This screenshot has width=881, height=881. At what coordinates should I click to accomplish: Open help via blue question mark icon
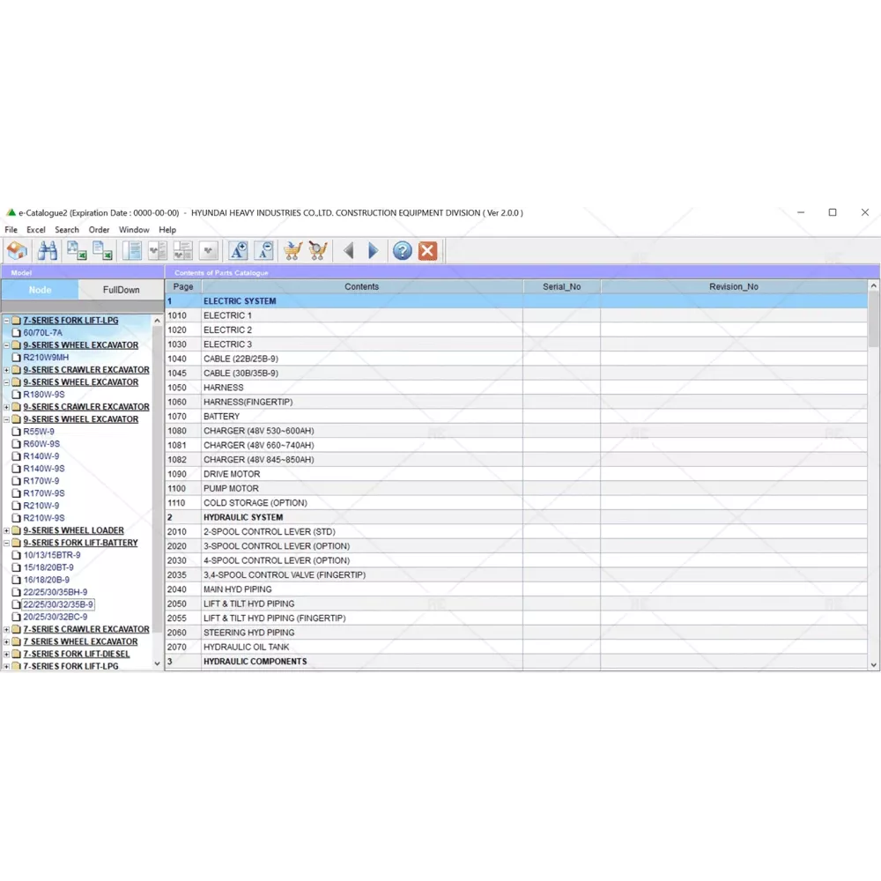pos(403,251)
